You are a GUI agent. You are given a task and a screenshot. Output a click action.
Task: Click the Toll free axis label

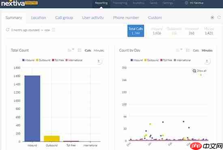71,145
